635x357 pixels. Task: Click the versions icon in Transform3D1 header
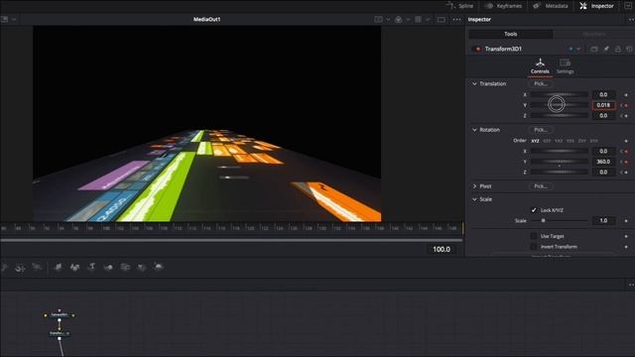tap(594, 49)
